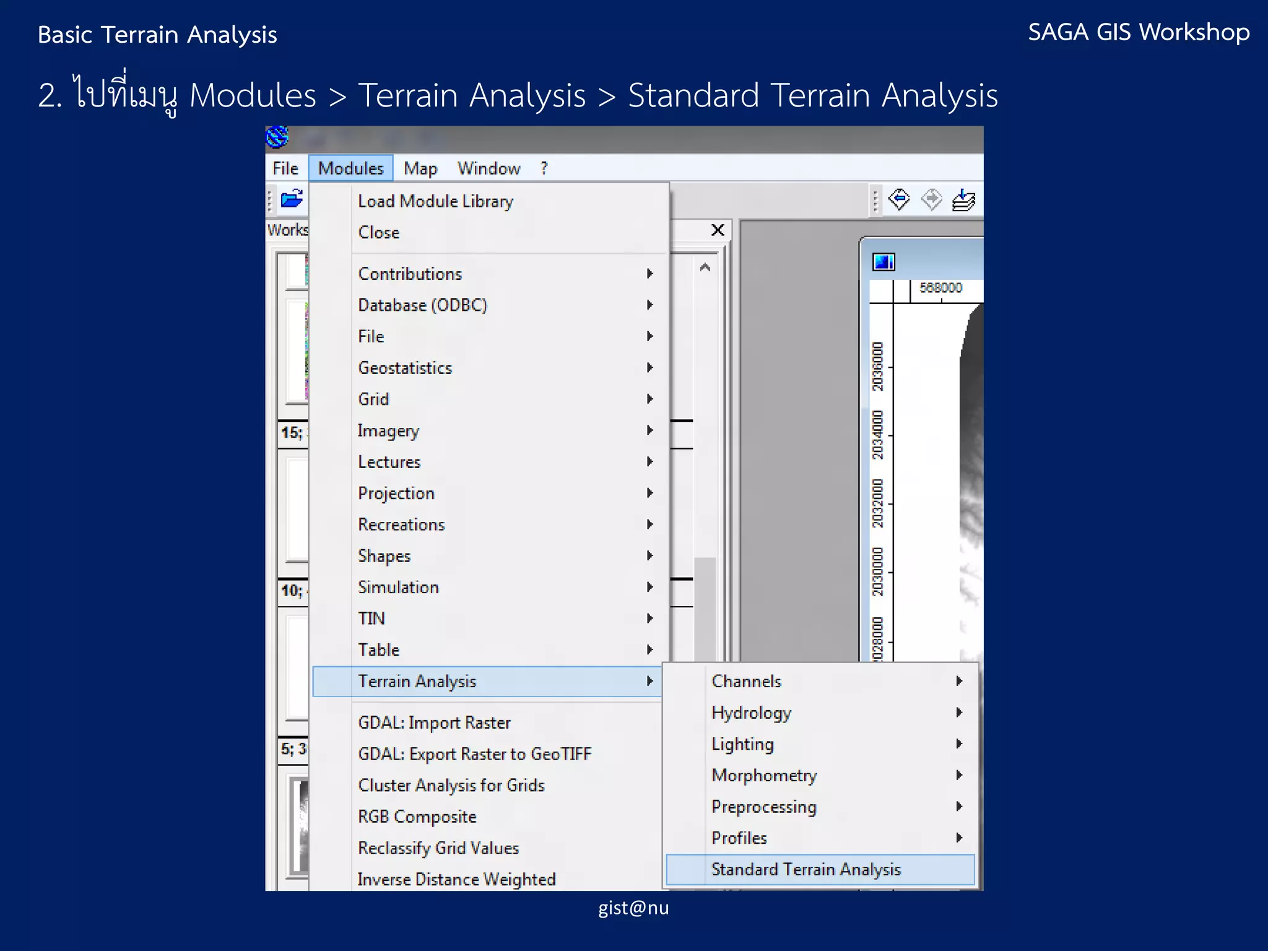Expand the Grid submenu
The width and height of the screenshot is (1268, 951).
click(x=489, y=399)
